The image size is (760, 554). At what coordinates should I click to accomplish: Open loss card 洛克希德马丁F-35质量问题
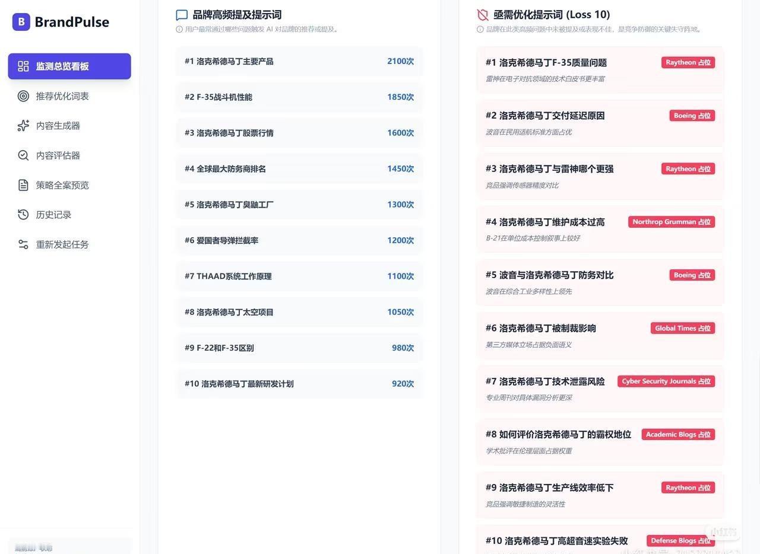click(x=600, y=70)
